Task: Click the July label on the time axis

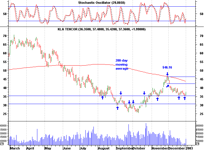Action: click(83, 148)
